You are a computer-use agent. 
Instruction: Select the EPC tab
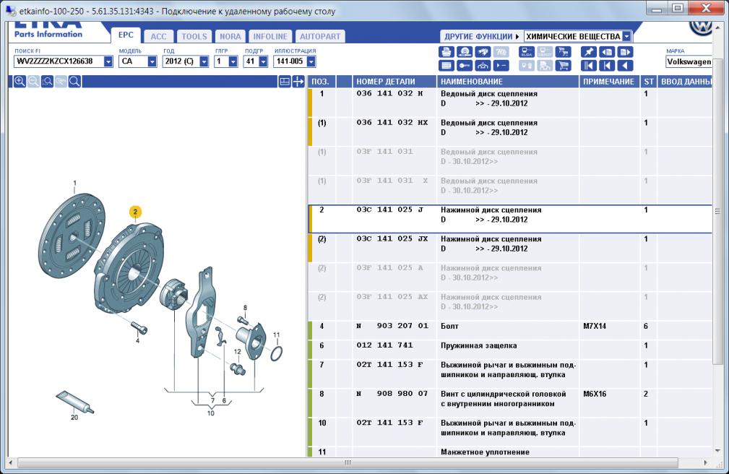(126, 35)
